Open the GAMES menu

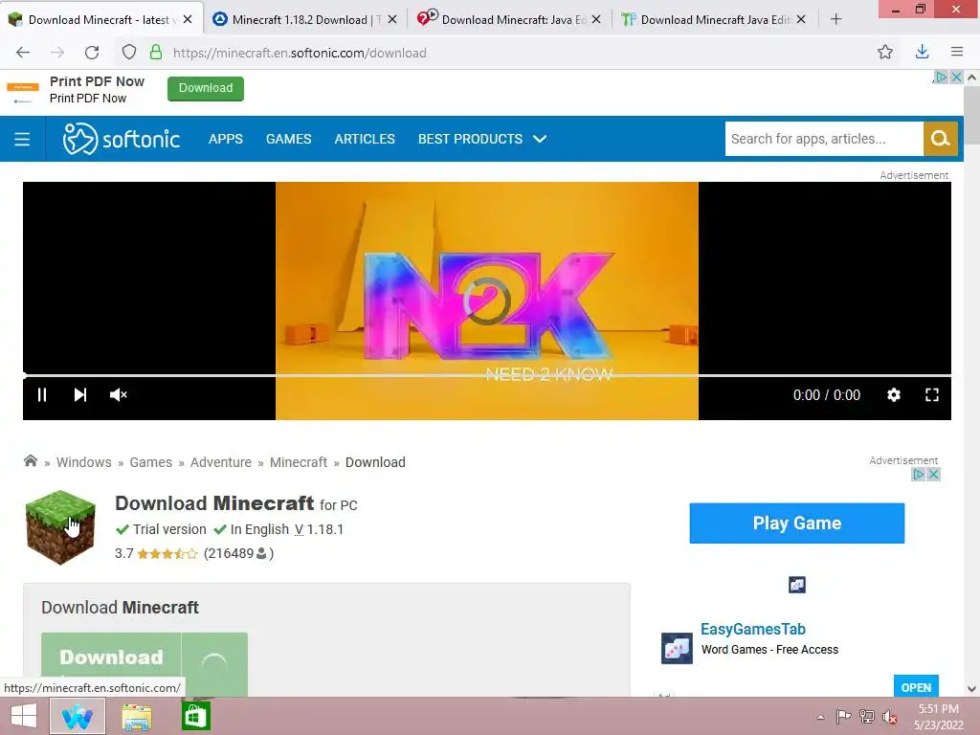tap(288, 139)
